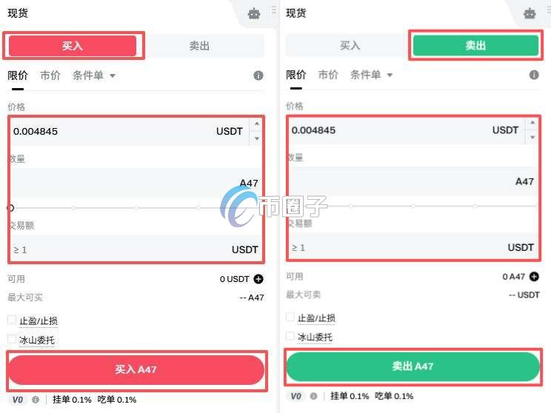The image size is (551, 413).
Task: Click the 买入 A47 button
Action: tap(136, 369)
